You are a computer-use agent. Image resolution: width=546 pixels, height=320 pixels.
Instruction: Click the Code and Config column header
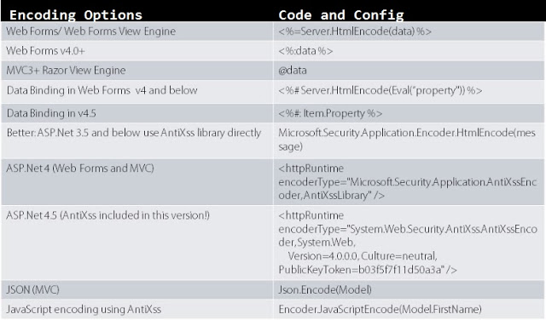point(341,15)
